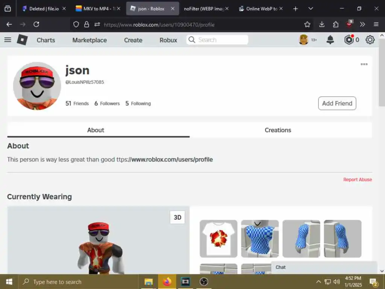This screenshot has height=289, width=385.
Task: Go back in browser history
Action: pos(9,24)
